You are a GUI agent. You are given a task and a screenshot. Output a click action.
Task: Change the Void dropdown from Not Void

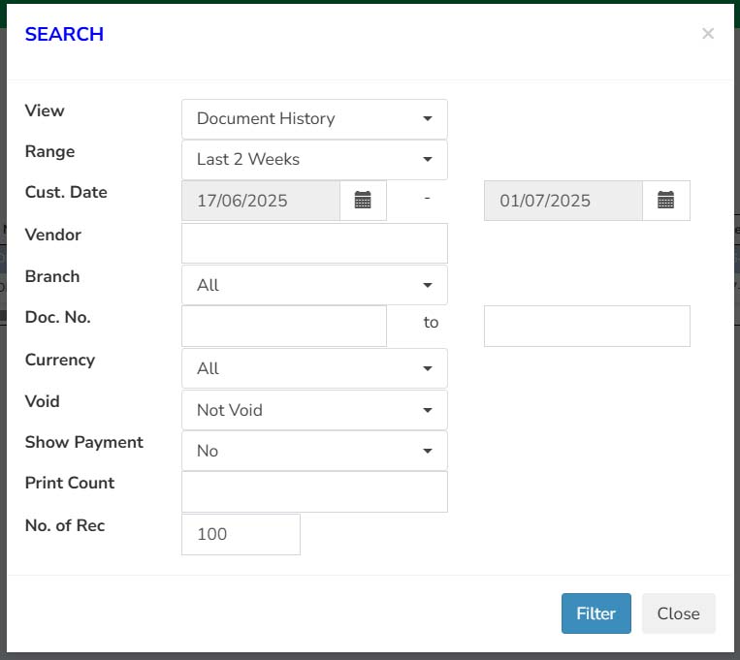pos(314,410)
